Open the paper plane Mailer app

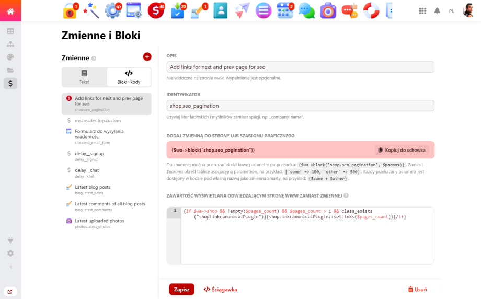point(242,11)
